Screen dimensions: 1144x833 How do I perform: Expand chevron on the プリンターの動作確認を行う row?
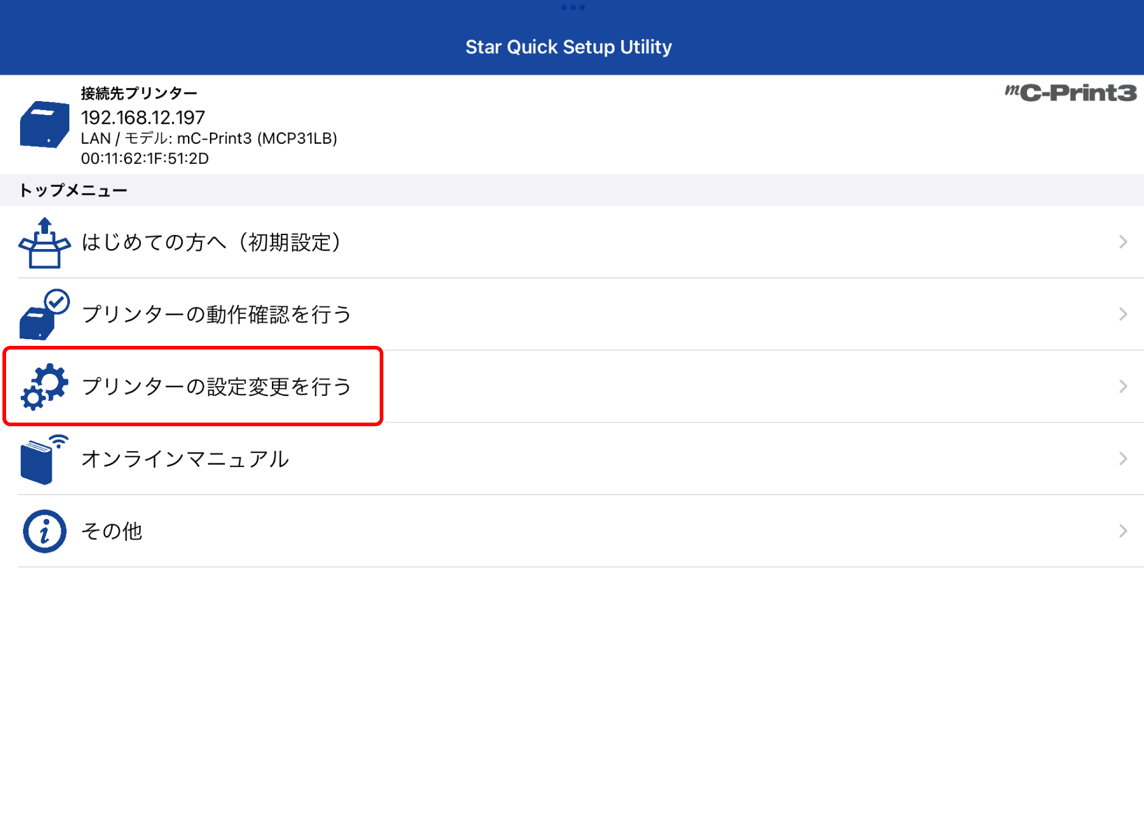1123,314
